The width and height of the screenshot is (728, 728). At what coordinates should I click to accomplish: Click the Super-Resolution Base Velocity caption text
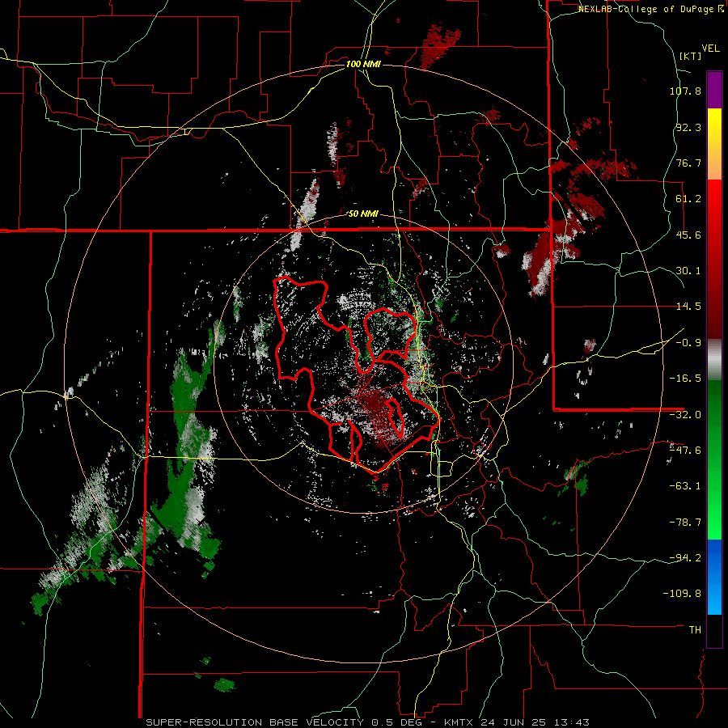pos(367,722)
